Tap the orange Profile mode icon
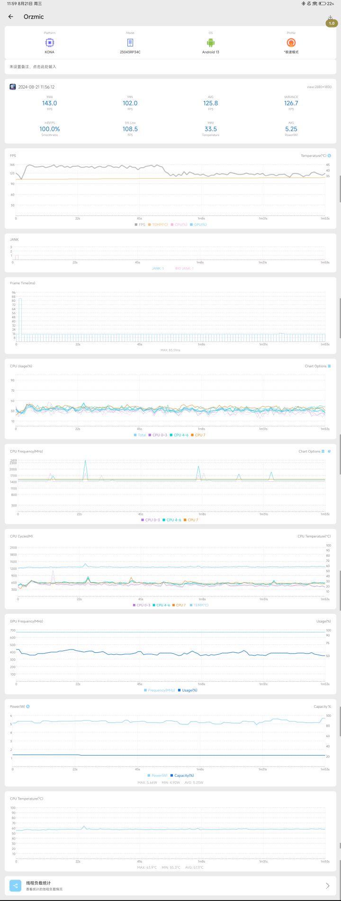The height and width of the screenshot is (901, 341). coord(291,43)
